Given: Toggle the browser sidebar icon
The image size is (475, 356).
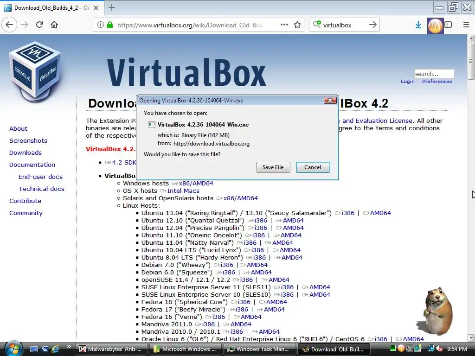Looking at the screenshot, I should pyautogui.click(x=449, y=25).
